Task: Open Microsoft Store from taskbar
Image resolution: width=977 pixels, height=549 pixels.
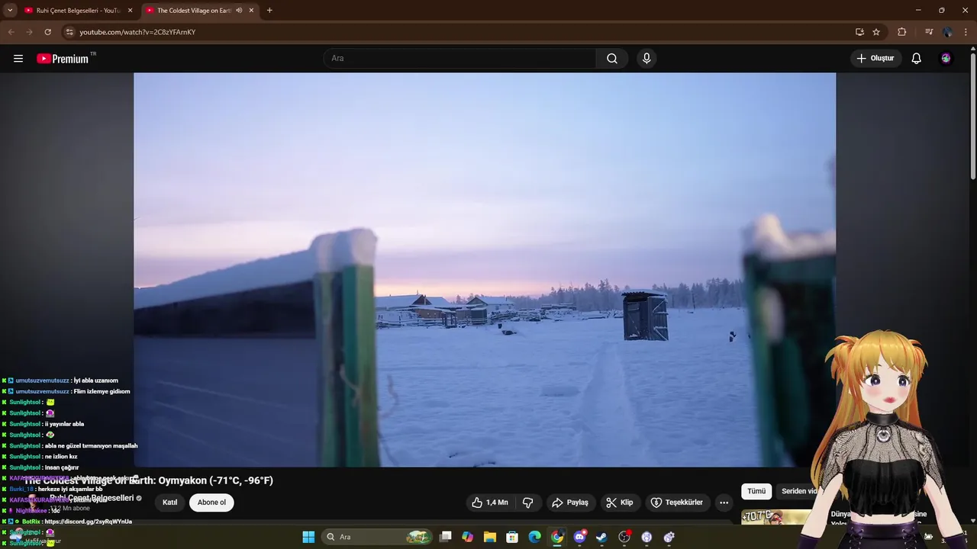Action: tap(513, 537)
